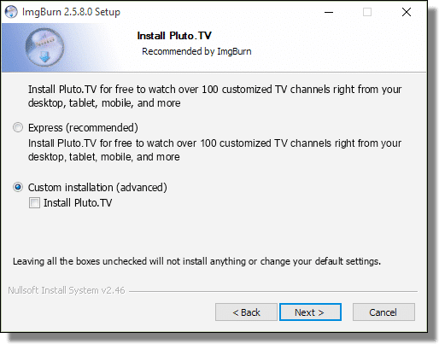Viewport: 439px width, 344px height.
Task: Go to previous step with Back button
Action: coord(246,312)
